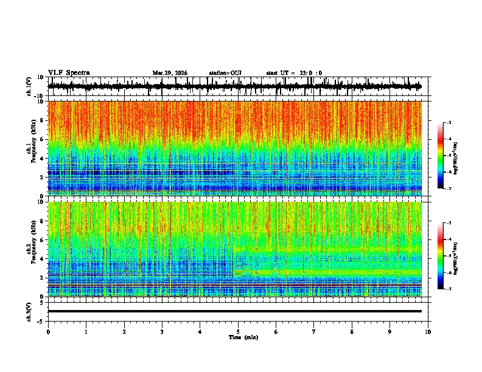This screenshot has width=482, height=372.
Task: Click the "2" kHz tick on ch.1 frequency axis
Action: (x=42, y=177)
